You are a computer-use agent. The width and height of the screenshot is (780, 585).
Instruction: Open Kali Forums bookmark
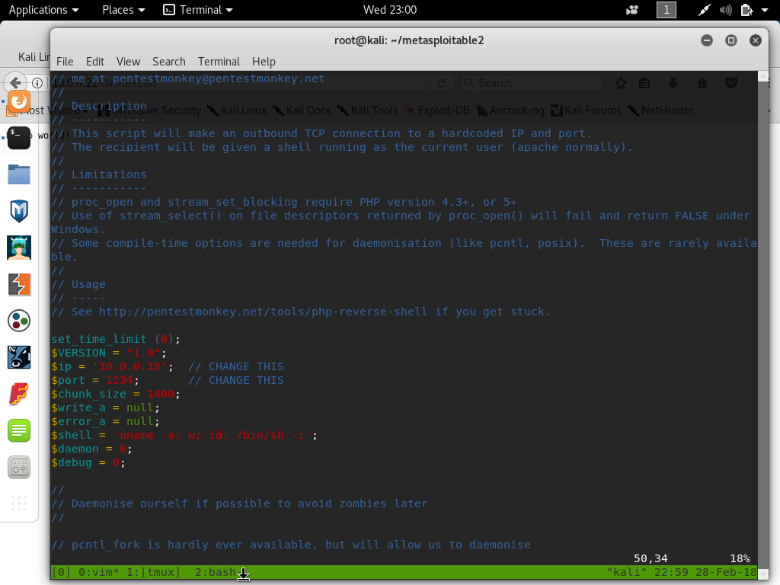click(x=586, y=110)
